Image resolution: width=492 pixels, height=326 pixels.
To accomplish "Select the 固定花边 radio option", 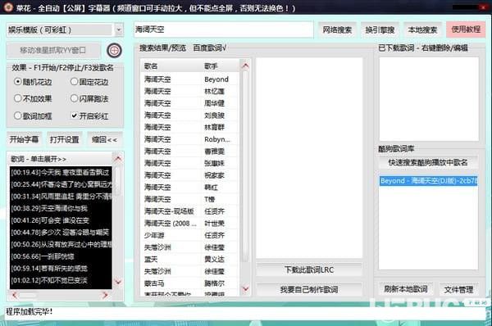I will pos(89,82).
